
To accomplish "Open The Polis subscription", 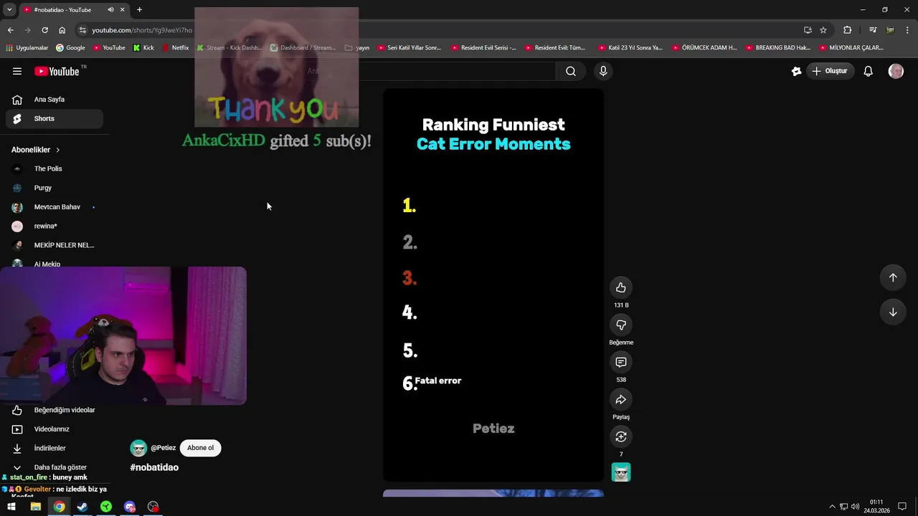I will [x=55, y=168].
